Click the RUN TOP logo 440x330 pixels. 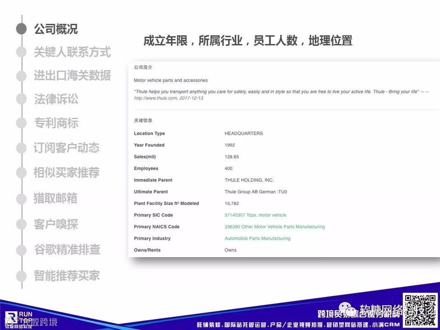coord(19,319)
